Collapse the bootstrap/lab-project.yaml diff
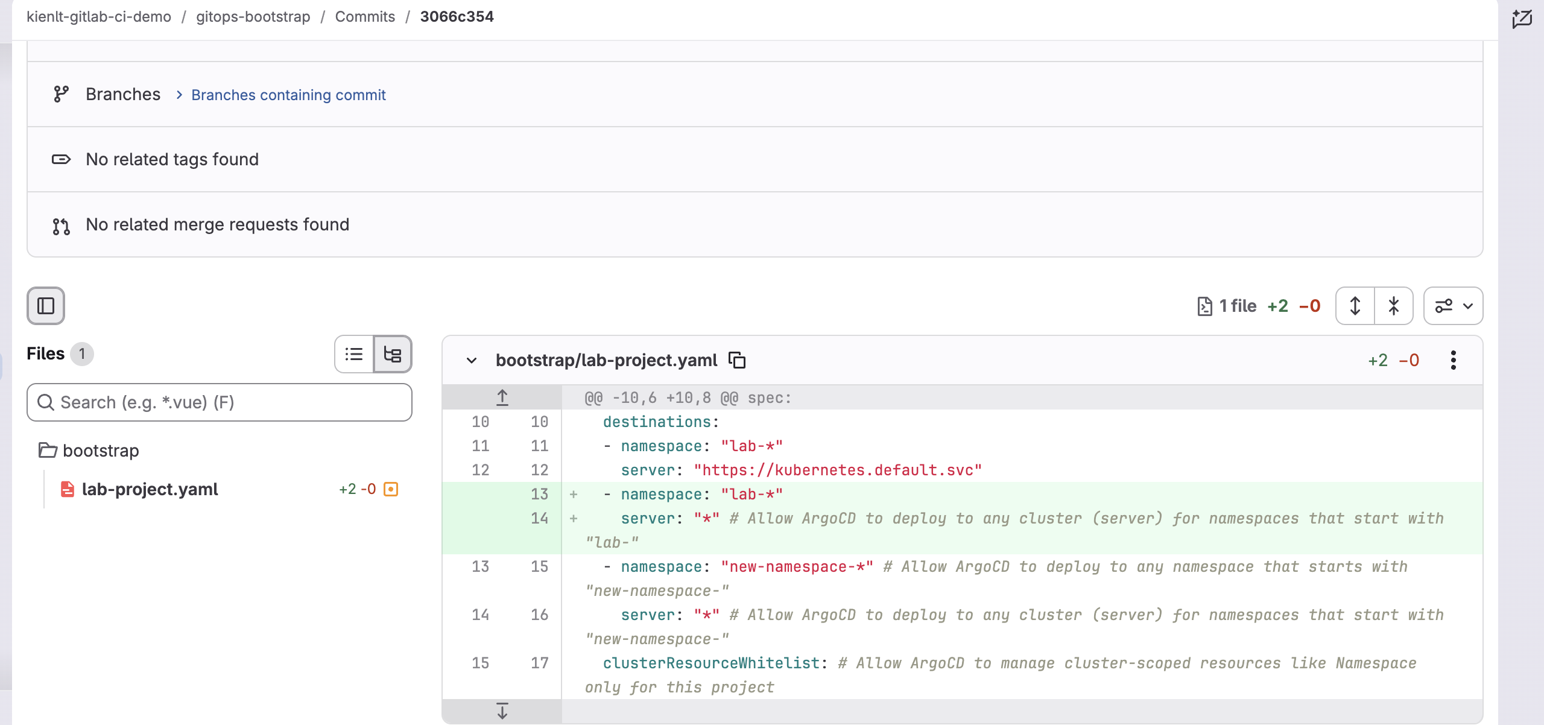This screenshot has height=725, width=1544. pos(472,361)
